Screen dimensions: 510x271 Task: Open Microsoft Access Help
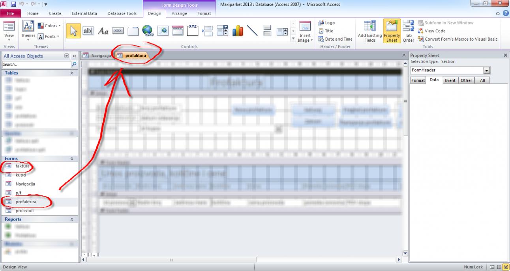505,13
